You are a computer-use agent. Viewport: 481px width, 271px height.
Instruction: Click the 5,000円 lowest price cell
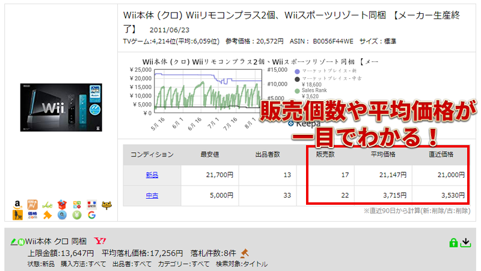click(210, 195)
